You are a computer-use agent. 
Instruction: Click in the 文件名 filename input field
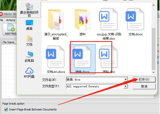click(95, 79)
